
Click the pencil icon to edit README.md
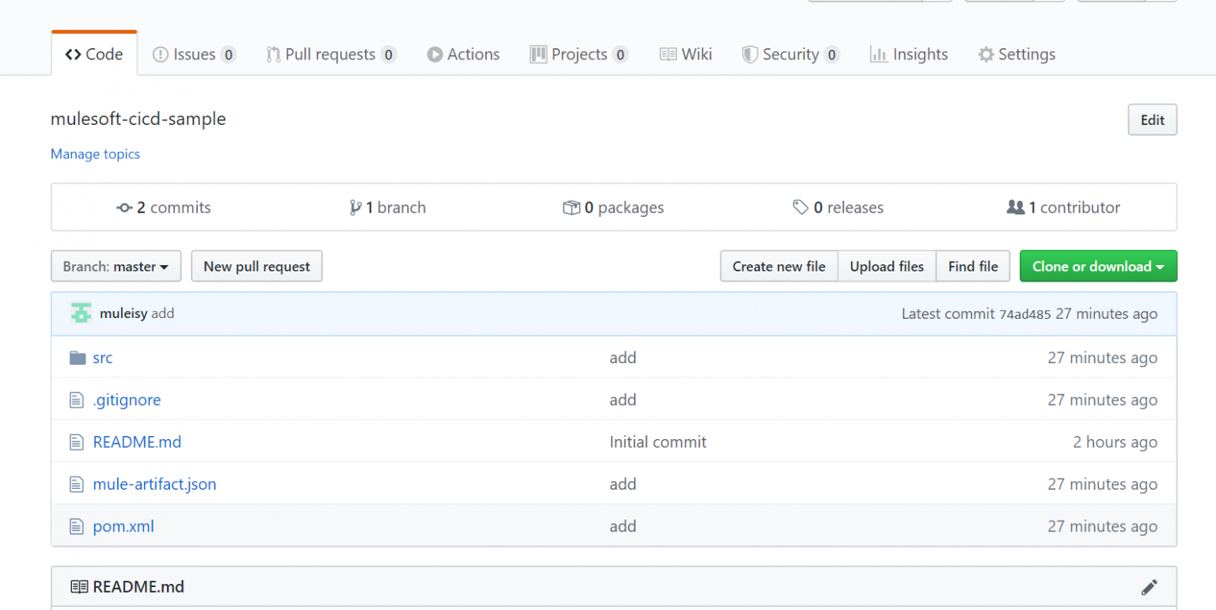(1149, 586)
